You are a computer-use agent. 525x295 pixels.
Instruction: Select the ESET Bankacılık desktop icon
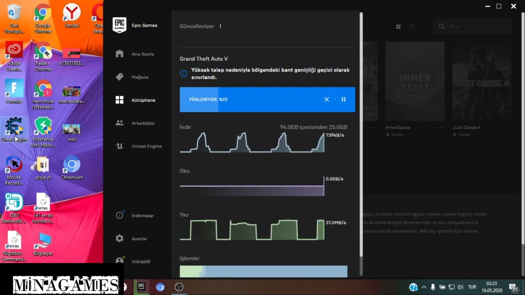click(x=14, y=209)
